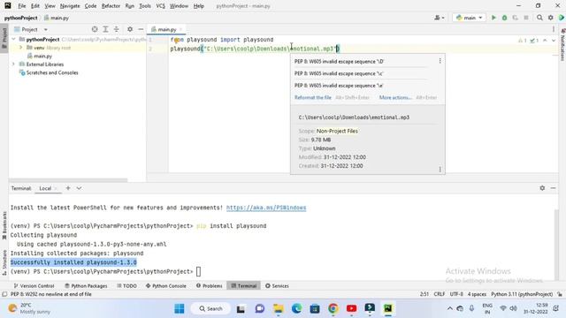
Task: Click the user account icon in the toolbar
Action: point(440,18)
